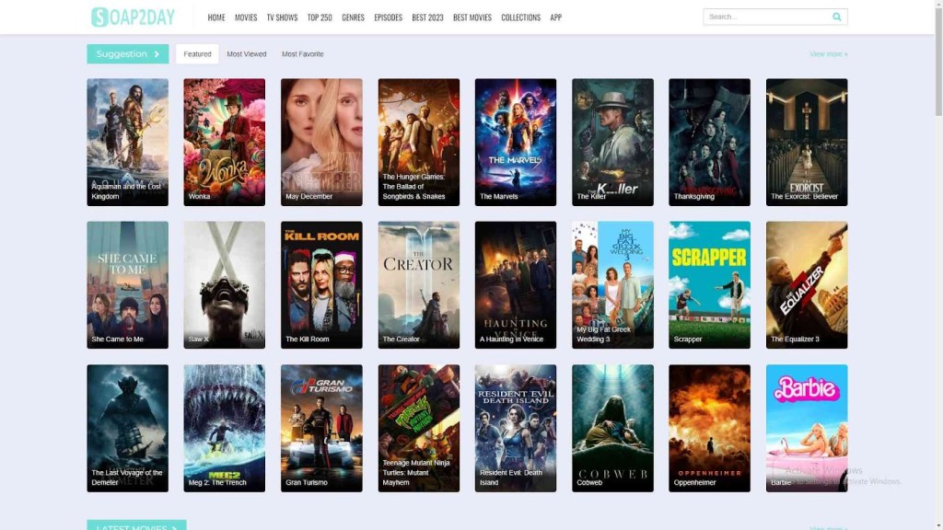Expand the Genres menu
Screen dimensions: 943x530
[353, 17]
